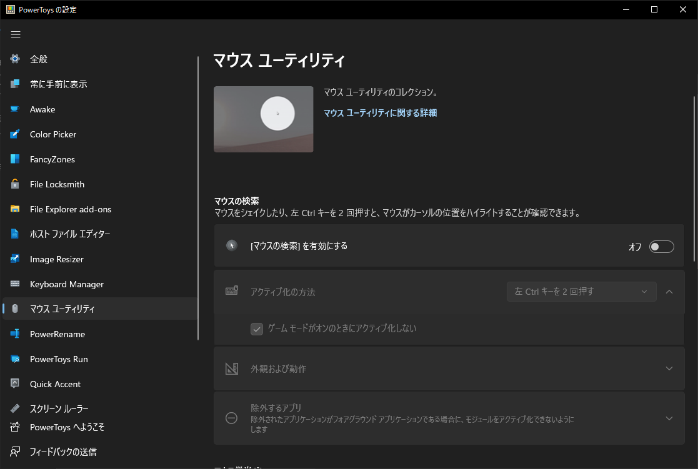Click the activation method keyboard icon

pos(231,291)
